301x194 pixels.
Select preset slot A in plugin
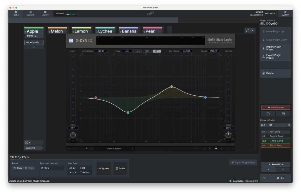coord(87,149)
